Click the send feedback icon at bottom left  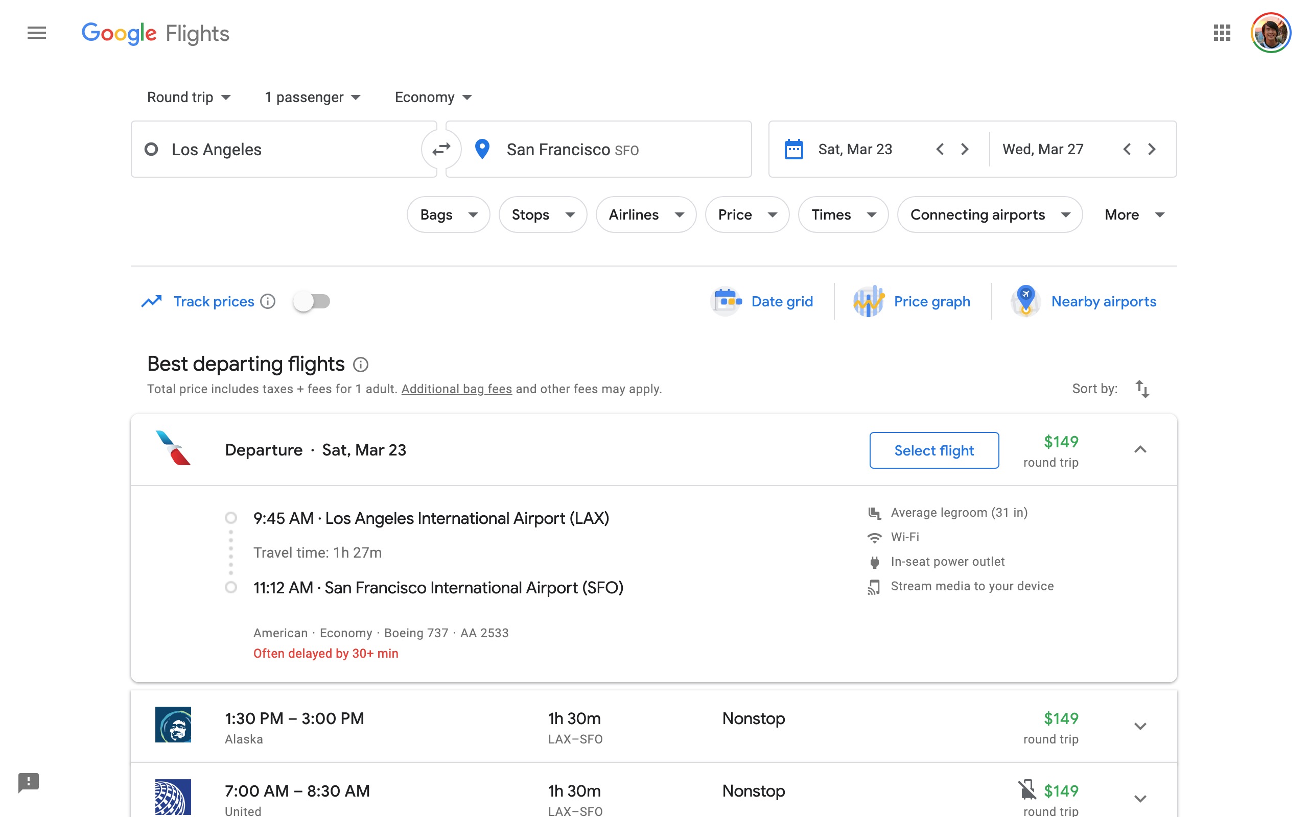[x=28, y=782]
